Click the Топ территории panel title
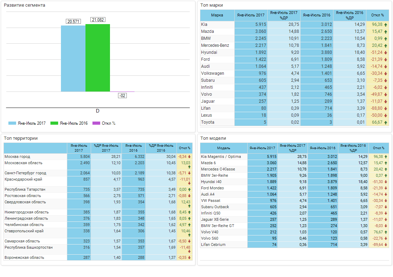393x277 pixels. 21,138
